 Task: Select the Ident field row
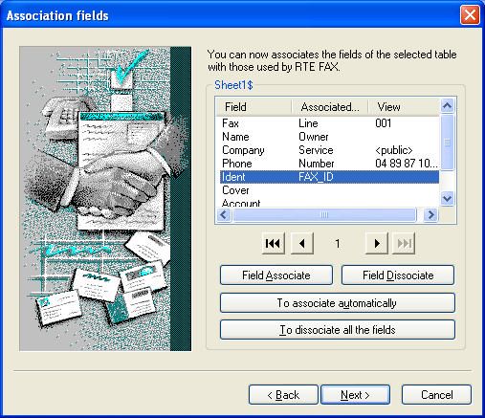(x=329, y=177)
